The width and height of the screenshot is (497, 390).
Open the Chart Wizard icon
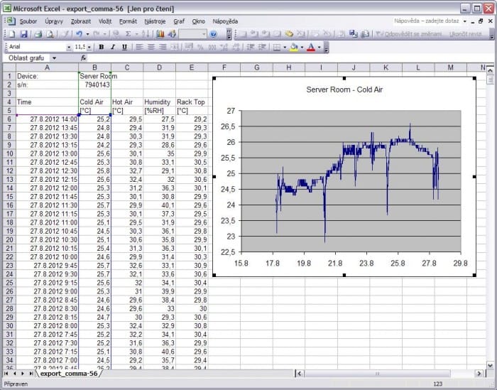click(160, 34)
